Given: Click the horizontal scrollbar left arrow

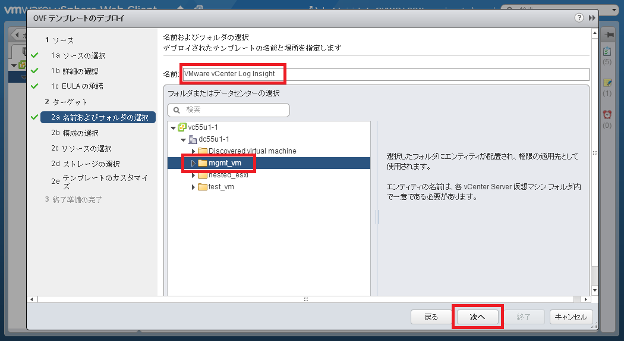Looking at the screenshot, I should [32, 299].
